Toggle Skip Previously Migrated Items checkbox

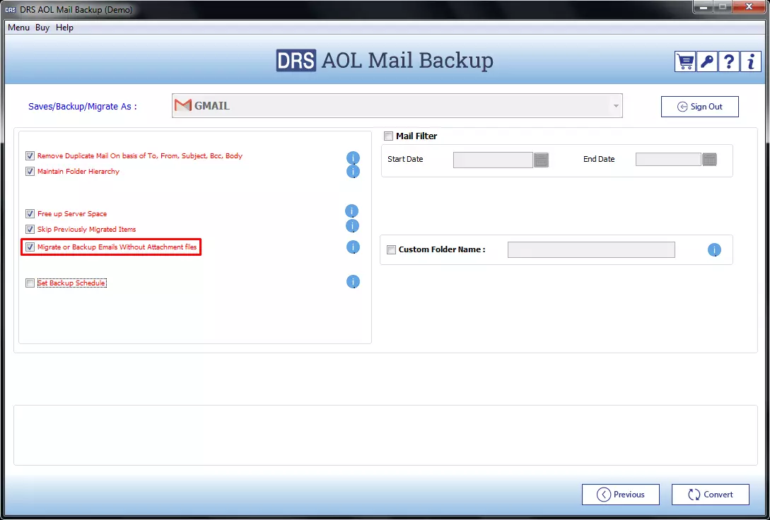point(30,230)
